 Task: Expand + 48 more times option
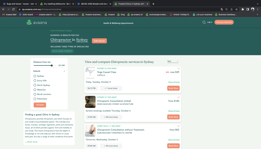(x=111, y=117)
